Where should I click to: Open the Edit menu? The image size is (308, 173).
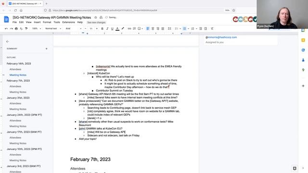pos(21,23)
